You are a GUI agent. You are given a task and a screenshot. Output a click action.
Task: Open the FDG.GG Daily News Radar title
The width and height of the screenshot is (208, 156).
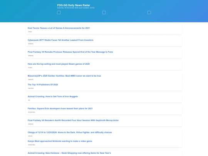[x=74, y=5]
